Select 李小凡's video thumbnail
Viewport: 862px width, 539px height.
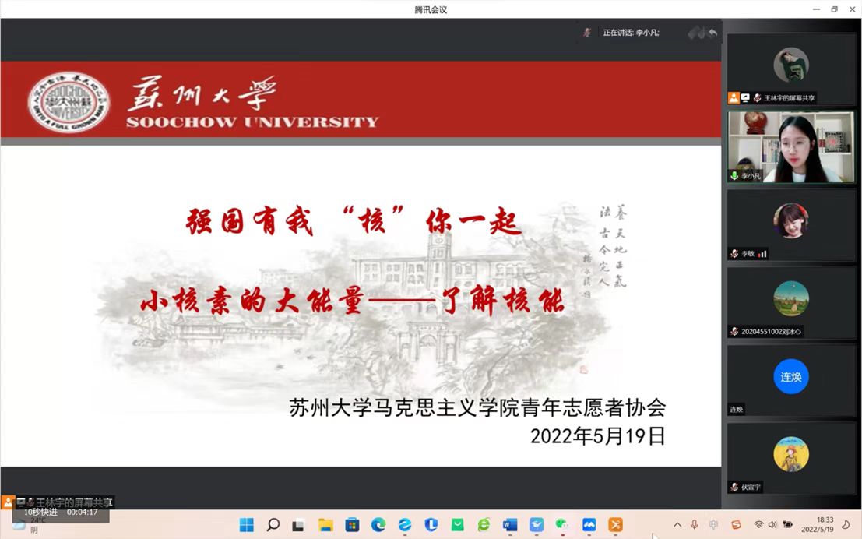791,146
